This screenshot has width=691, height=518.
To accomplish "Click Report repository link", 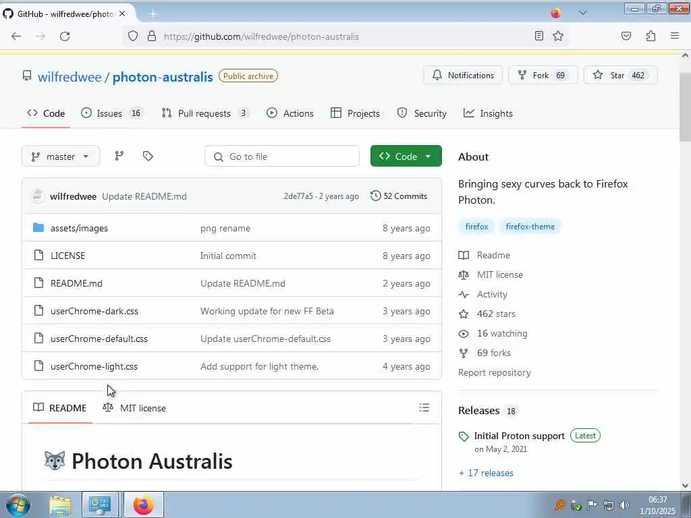I will [495, 372].
